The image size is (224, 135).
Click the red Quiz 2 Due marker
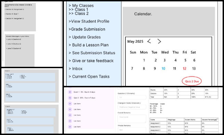click(192, 81)
